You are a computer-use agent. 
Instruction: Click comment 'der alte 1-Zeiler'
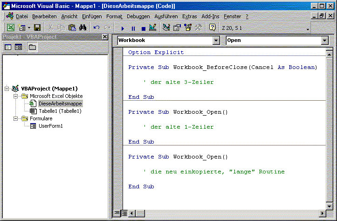[179, 127]
